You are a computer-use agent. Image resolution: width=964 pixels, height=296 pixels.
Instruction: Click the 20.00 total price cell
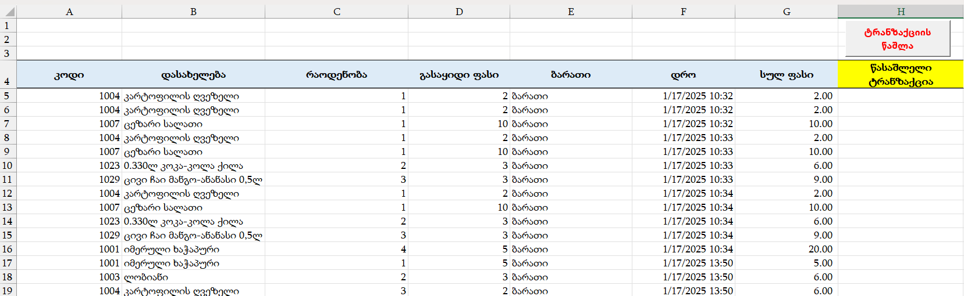(x=786, y=249)
